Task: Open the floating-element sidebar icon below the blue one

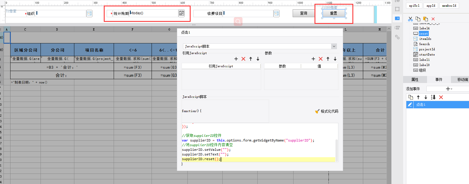Action: [397, 28]
